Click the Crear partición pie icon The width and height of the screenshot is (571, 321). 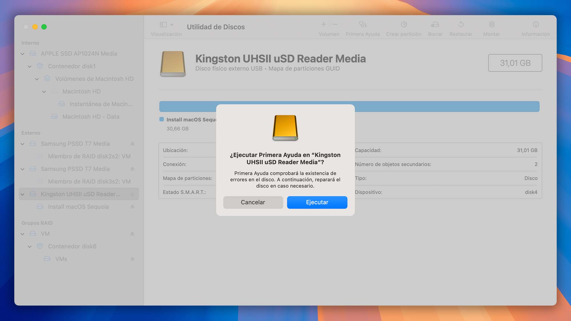pos(404,25)
